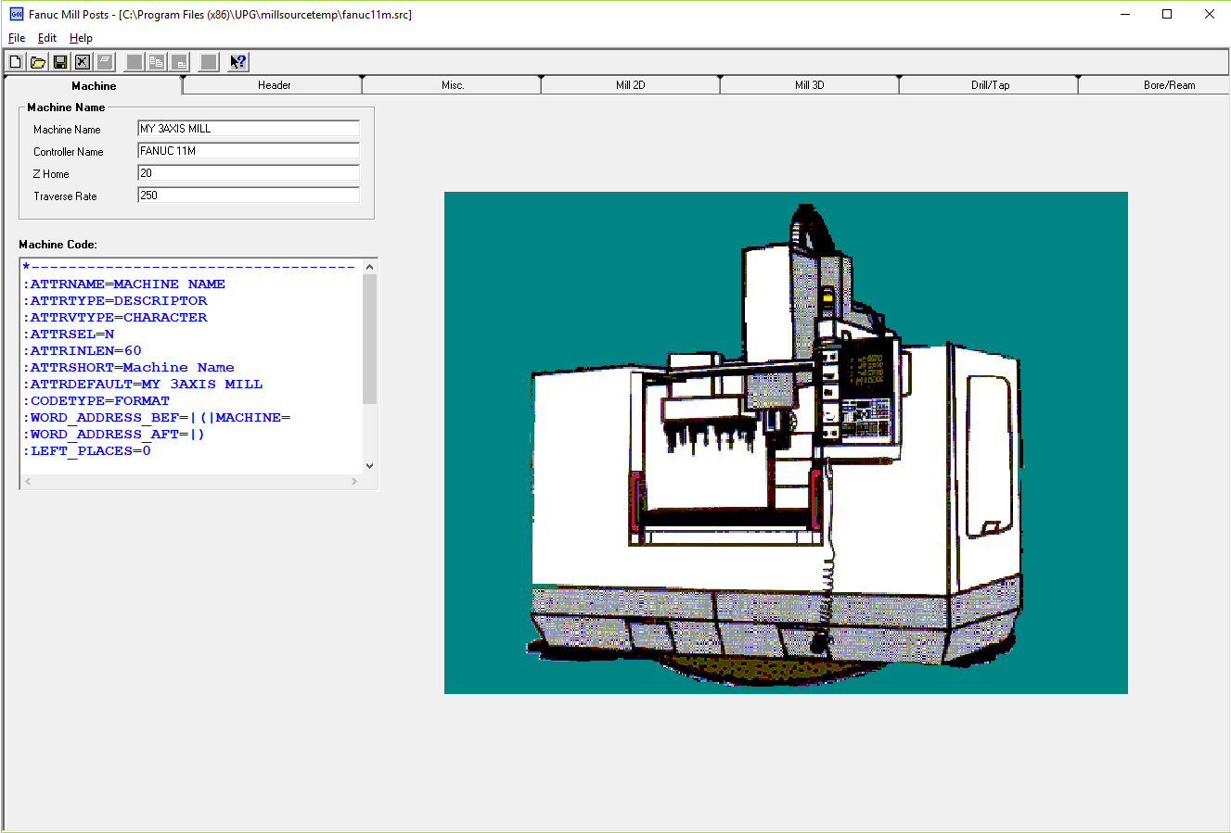Viewport: 1231px width, 833px height.
Task: Click the close-file X toolbar icon
Action: click(83, 62)
